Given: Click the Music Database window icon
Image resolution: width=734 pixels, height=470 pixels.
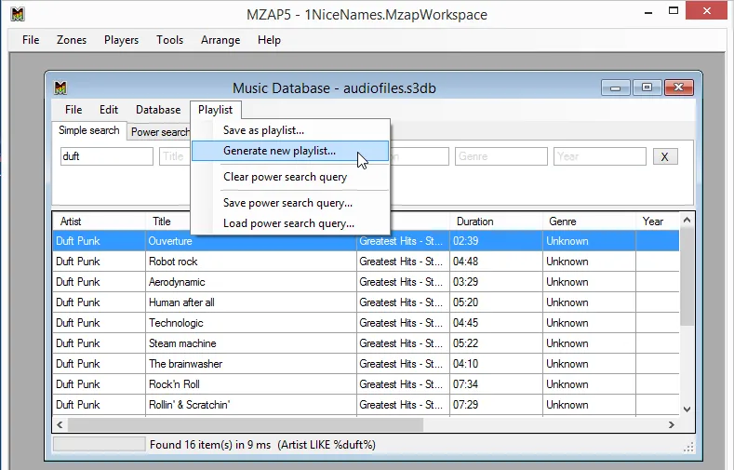Looking at the screenshot, I should [x=60, y=87].
